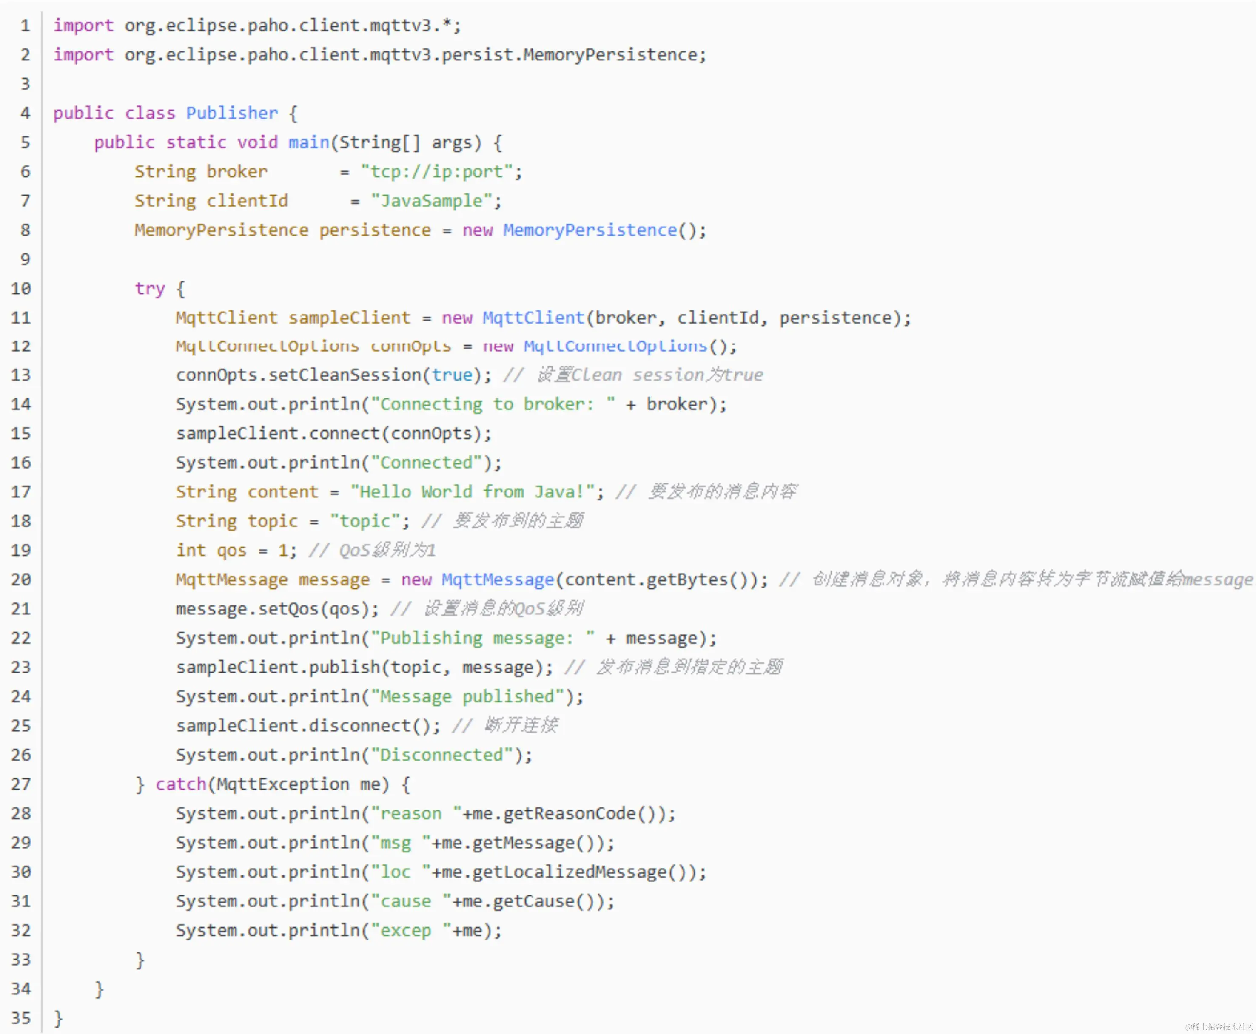The height and width of the screenshot is (1034, 1256).
Task: Click the main method name
Action: click(x=309, y=142)
